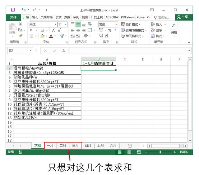Click the text Orientation icon
This screenshot has height=175, width=199.
tap(86, 36)
